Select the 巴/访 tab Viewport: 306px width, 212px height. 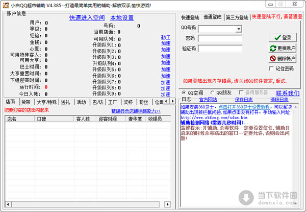pos(98,102)
